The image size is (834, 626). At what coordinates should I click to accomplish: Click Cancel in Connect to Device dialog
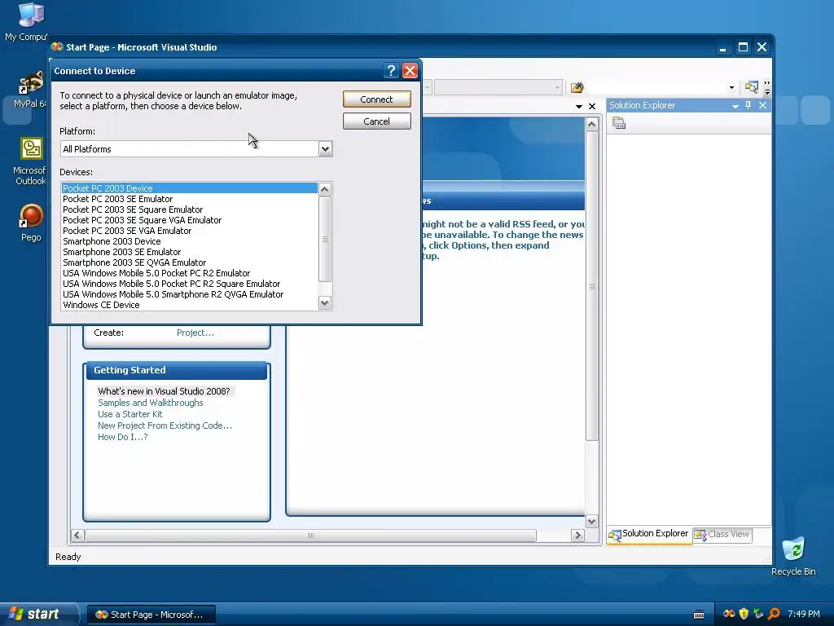(x=376, y=121)
